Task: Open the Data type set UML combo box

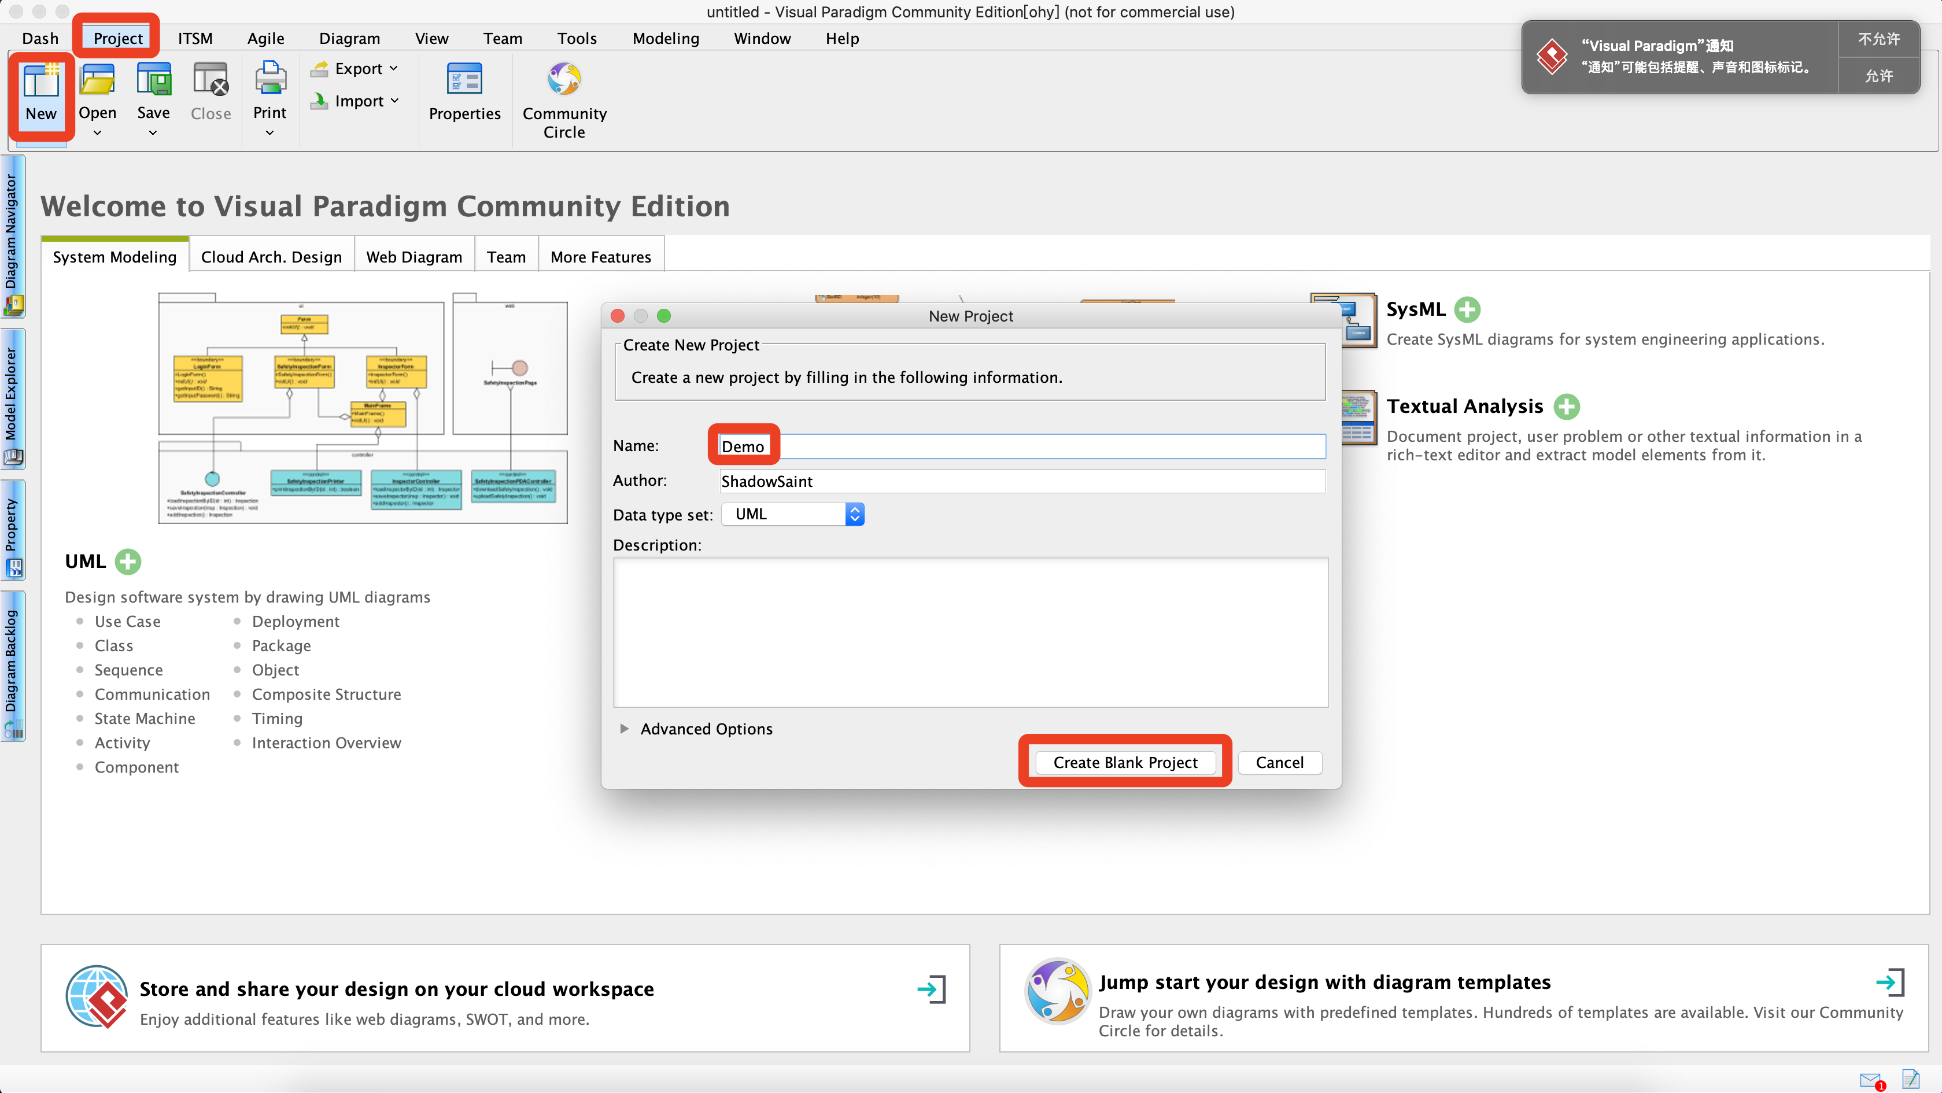Action: tap(792, 514)
